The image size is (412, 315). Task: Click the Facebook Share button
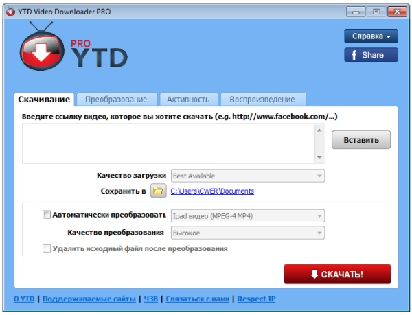[371, 55]
